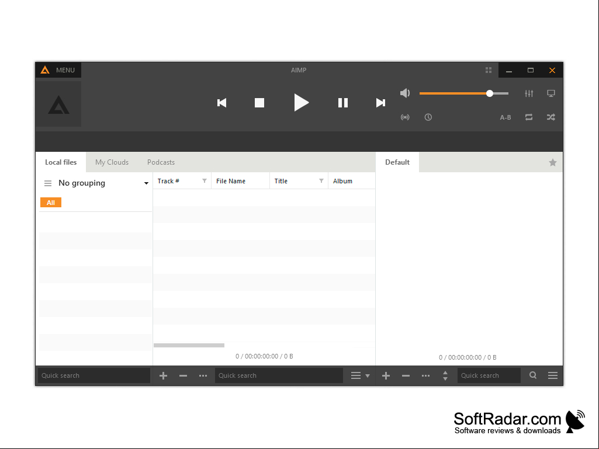Viewport: 599px width, 449px height.
Task: Open playlist sorting up-down arrows
Action: 445,375
